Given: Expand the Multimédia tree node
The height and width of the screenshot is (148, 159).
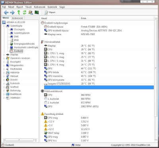Looking at the screenshot, I should (x=4, y=69).
